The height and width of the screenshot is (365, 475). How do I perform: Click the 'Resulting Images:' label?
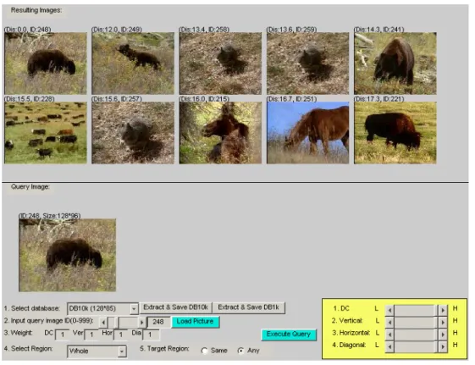point(36,10)
